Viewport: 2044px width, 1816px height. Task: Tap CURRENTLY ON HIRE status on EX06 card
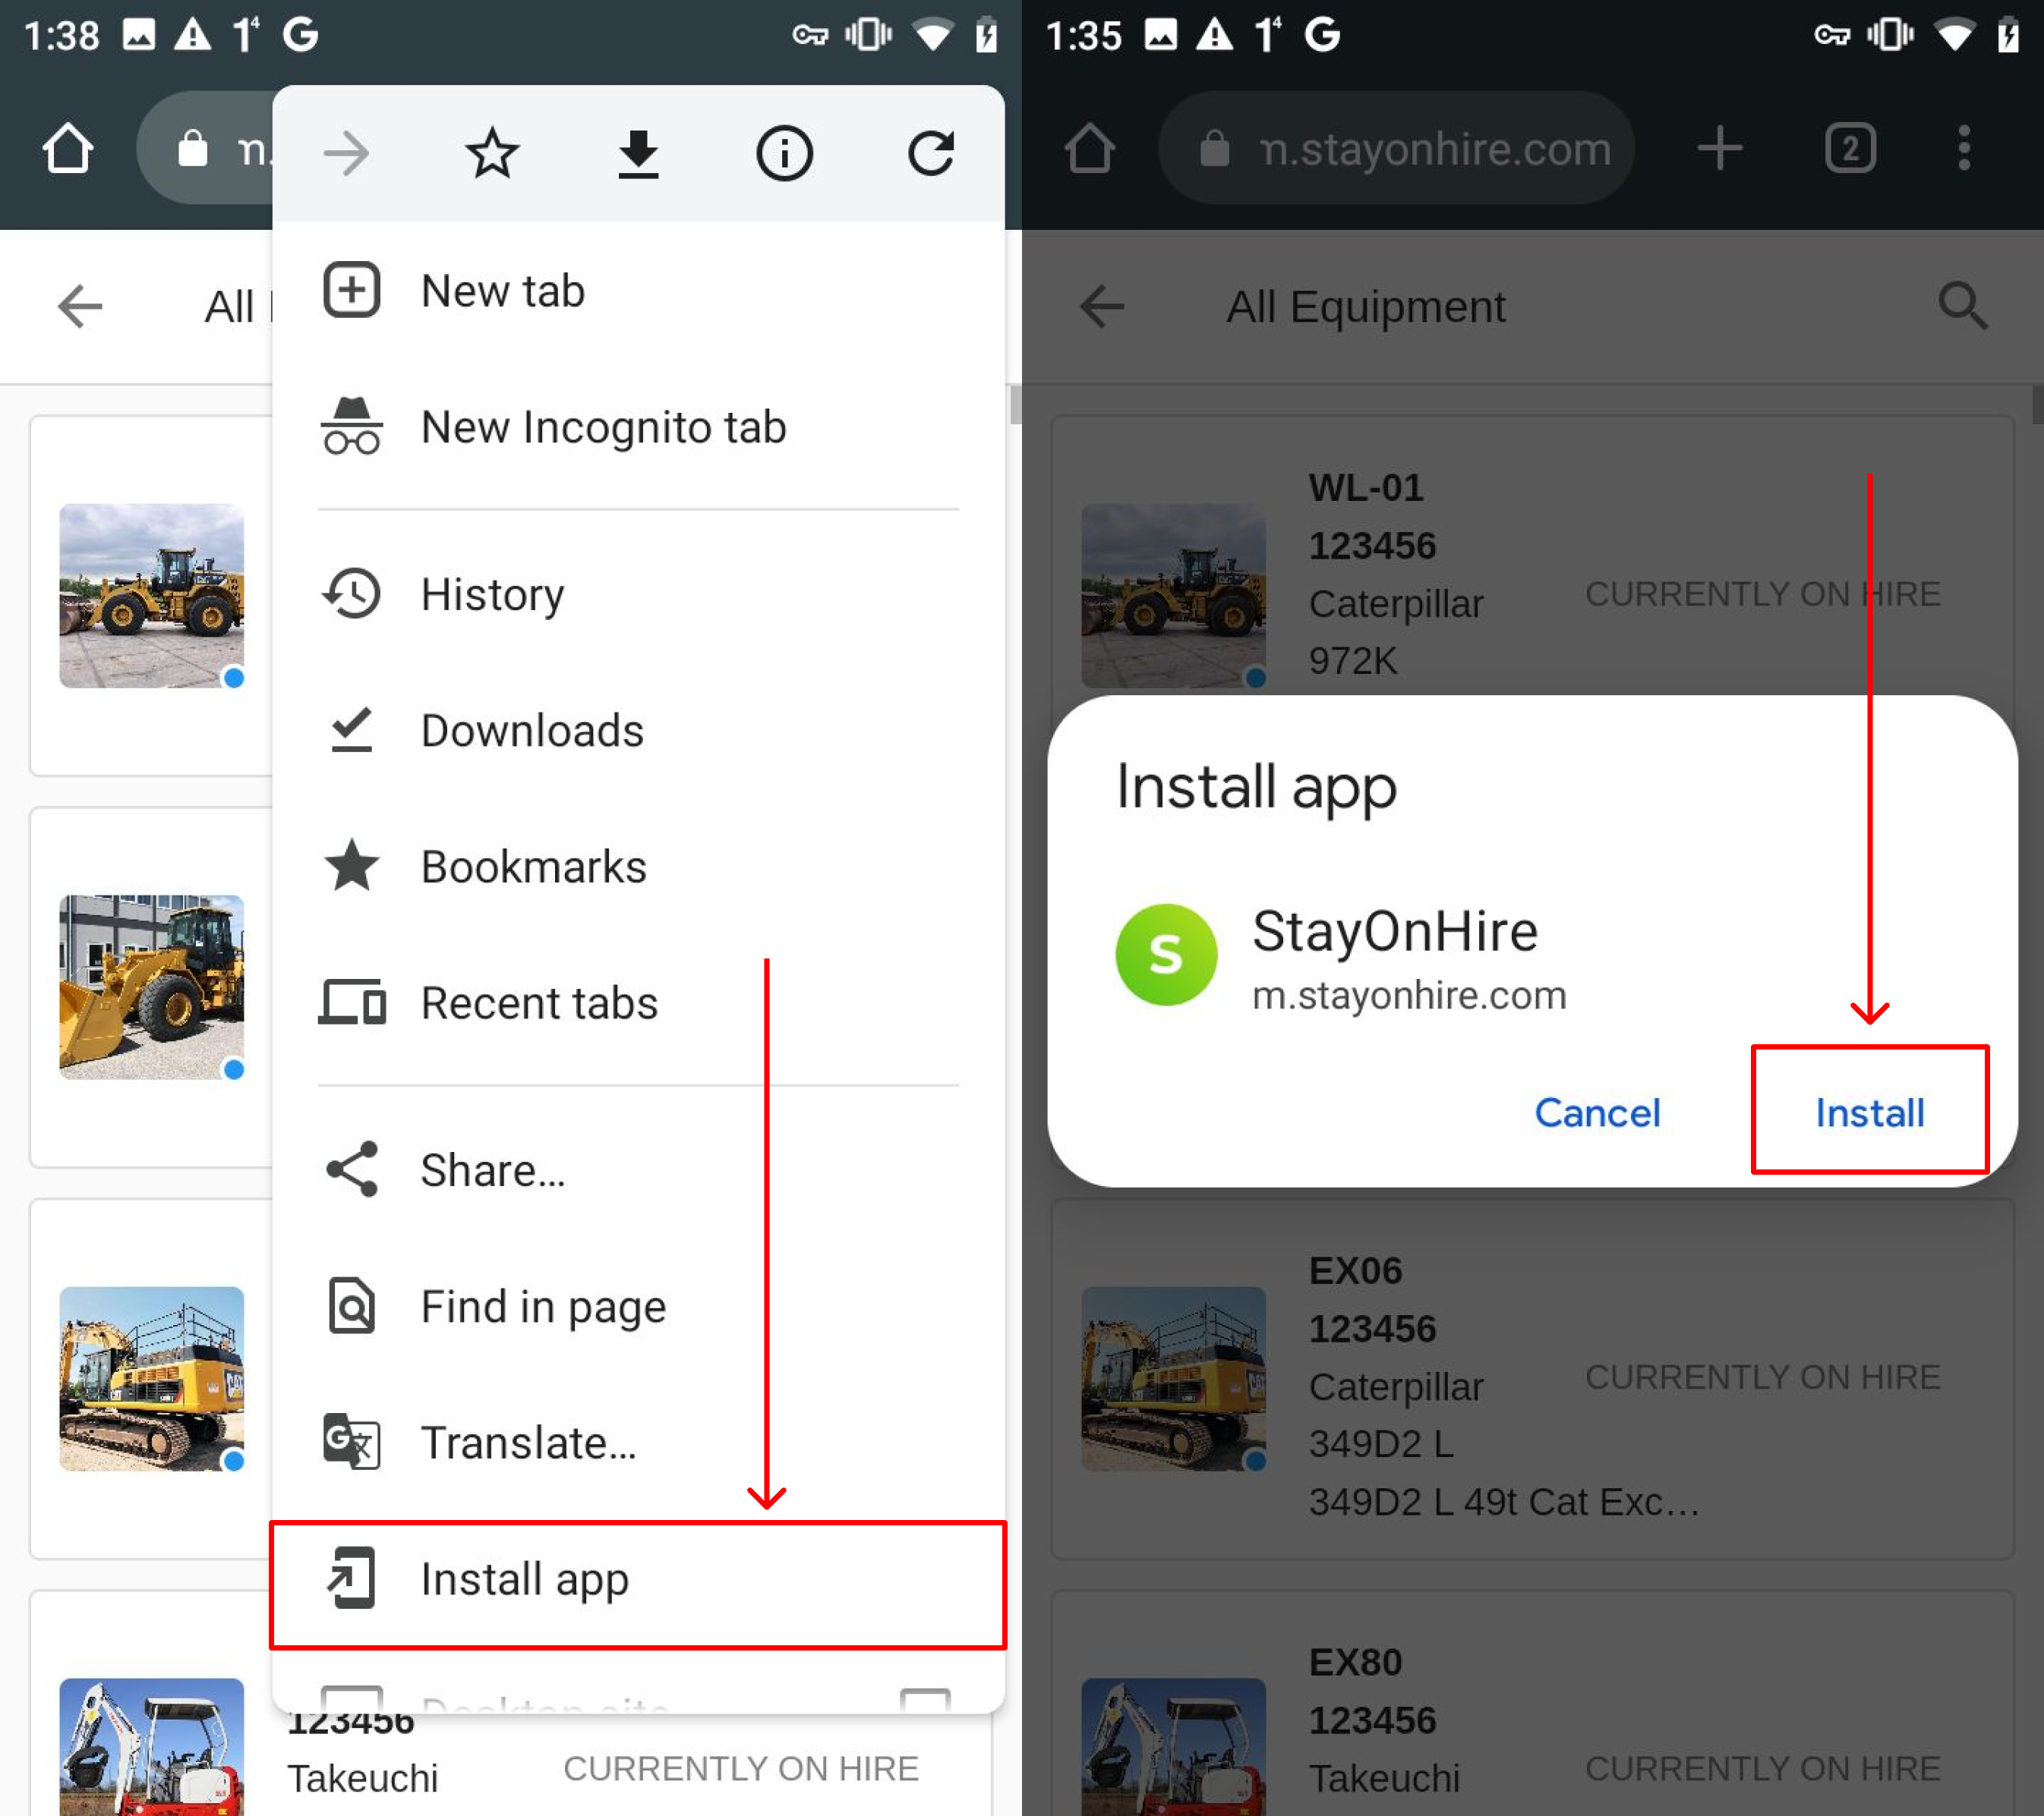pyautogui.click(x=1762, y=1377)
